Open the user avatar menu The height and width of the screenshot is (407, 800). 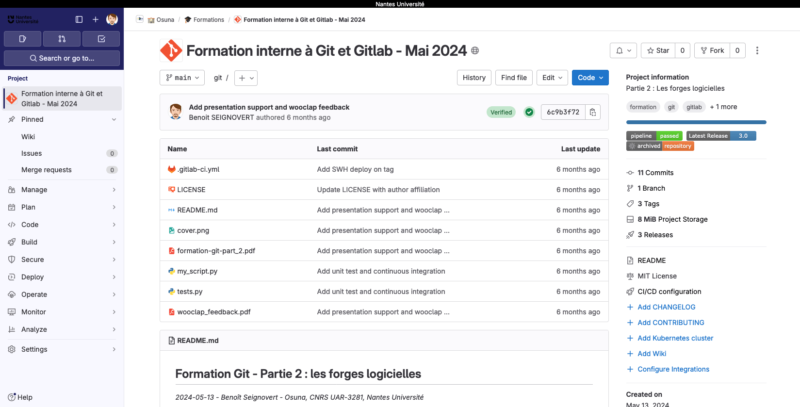click(x=112, y=19)
